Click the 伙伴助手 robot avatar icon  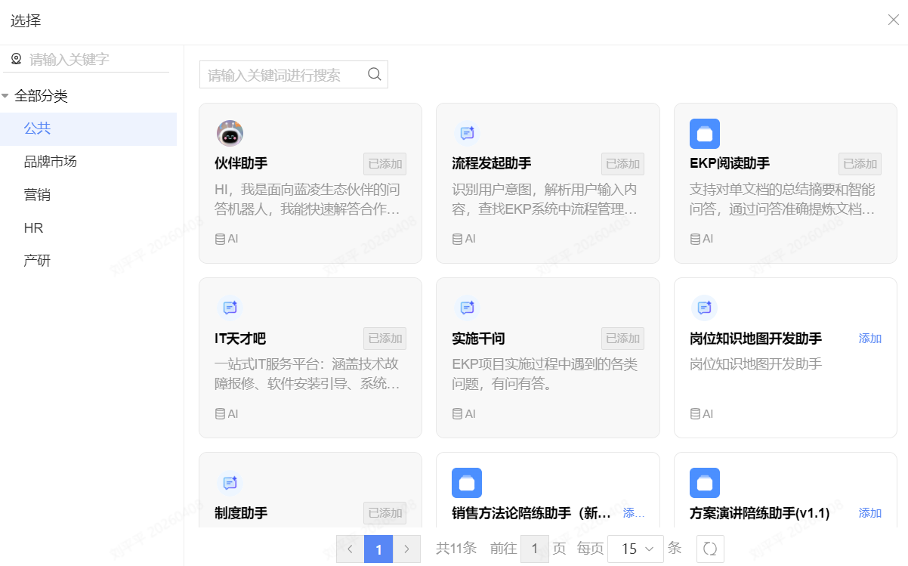point(230,132)
